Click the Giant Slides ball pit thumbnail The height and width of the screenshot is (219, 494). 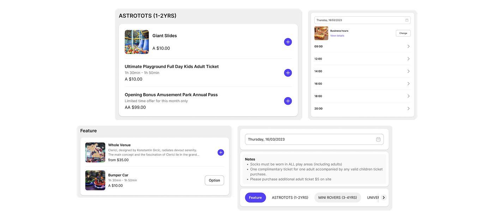[x=137, y=42]
